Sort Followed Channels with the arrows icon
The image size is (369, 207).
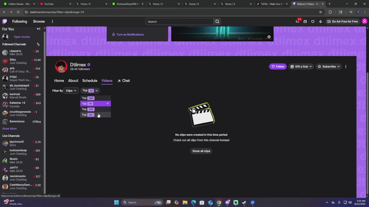(x=38, y=44)
